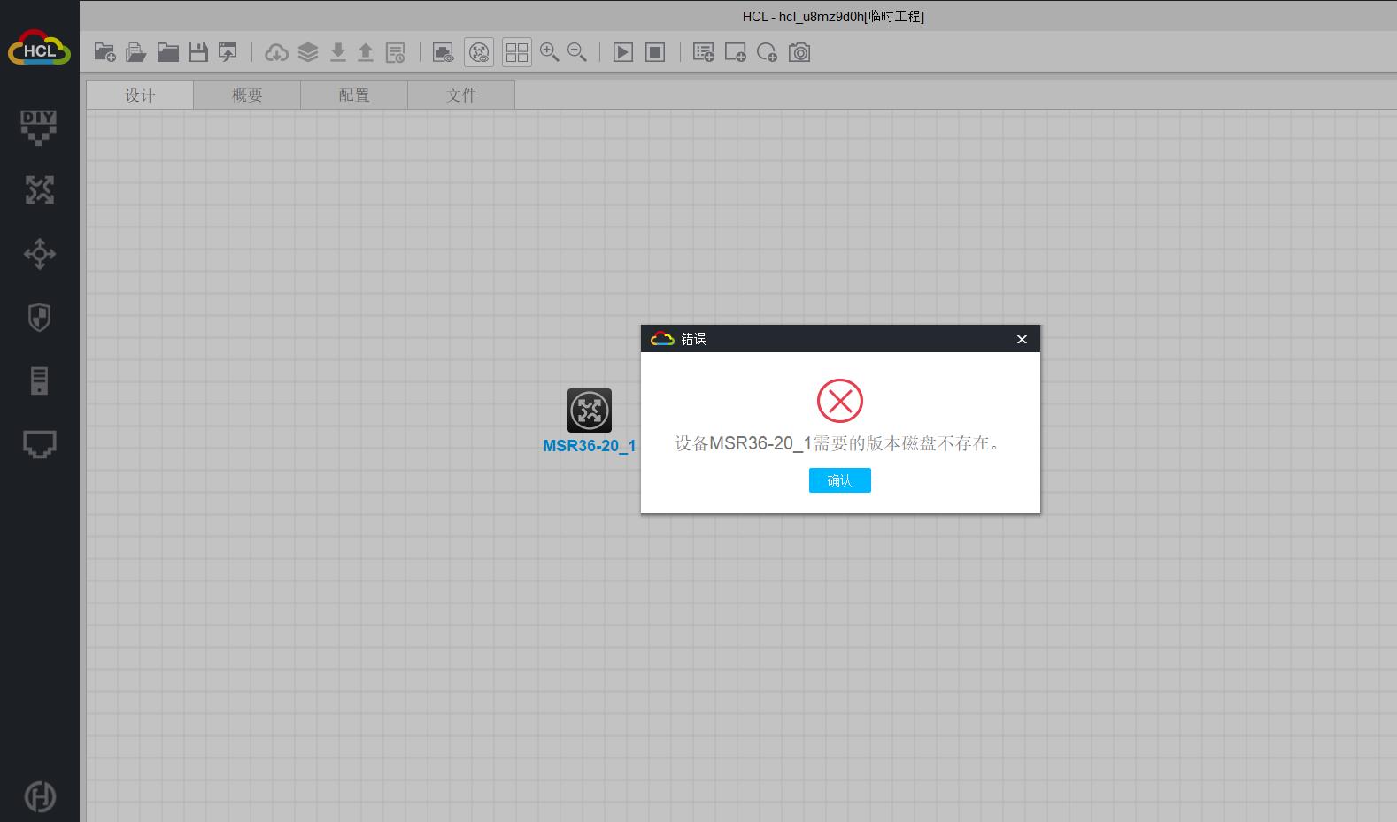Open the firewall device category
Viewport: 1397px width, 822px height.
coord(40,318)
